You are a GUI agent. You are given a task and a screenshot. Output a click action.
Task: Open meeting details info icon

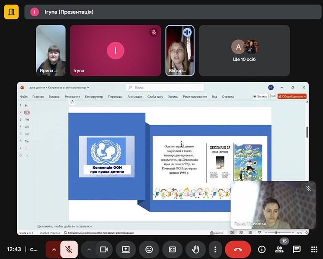262,249
